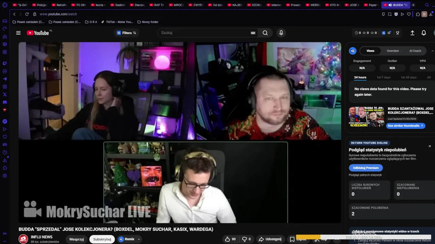Open the browser downloads icon

pyautogui.click(x=431, y=14)
